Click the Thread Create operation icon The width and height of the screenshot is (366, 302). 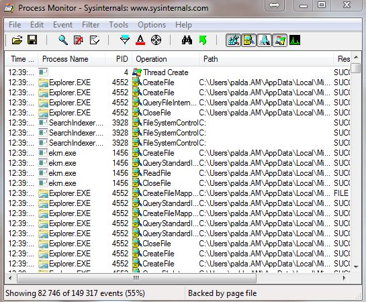coord(137,72)
